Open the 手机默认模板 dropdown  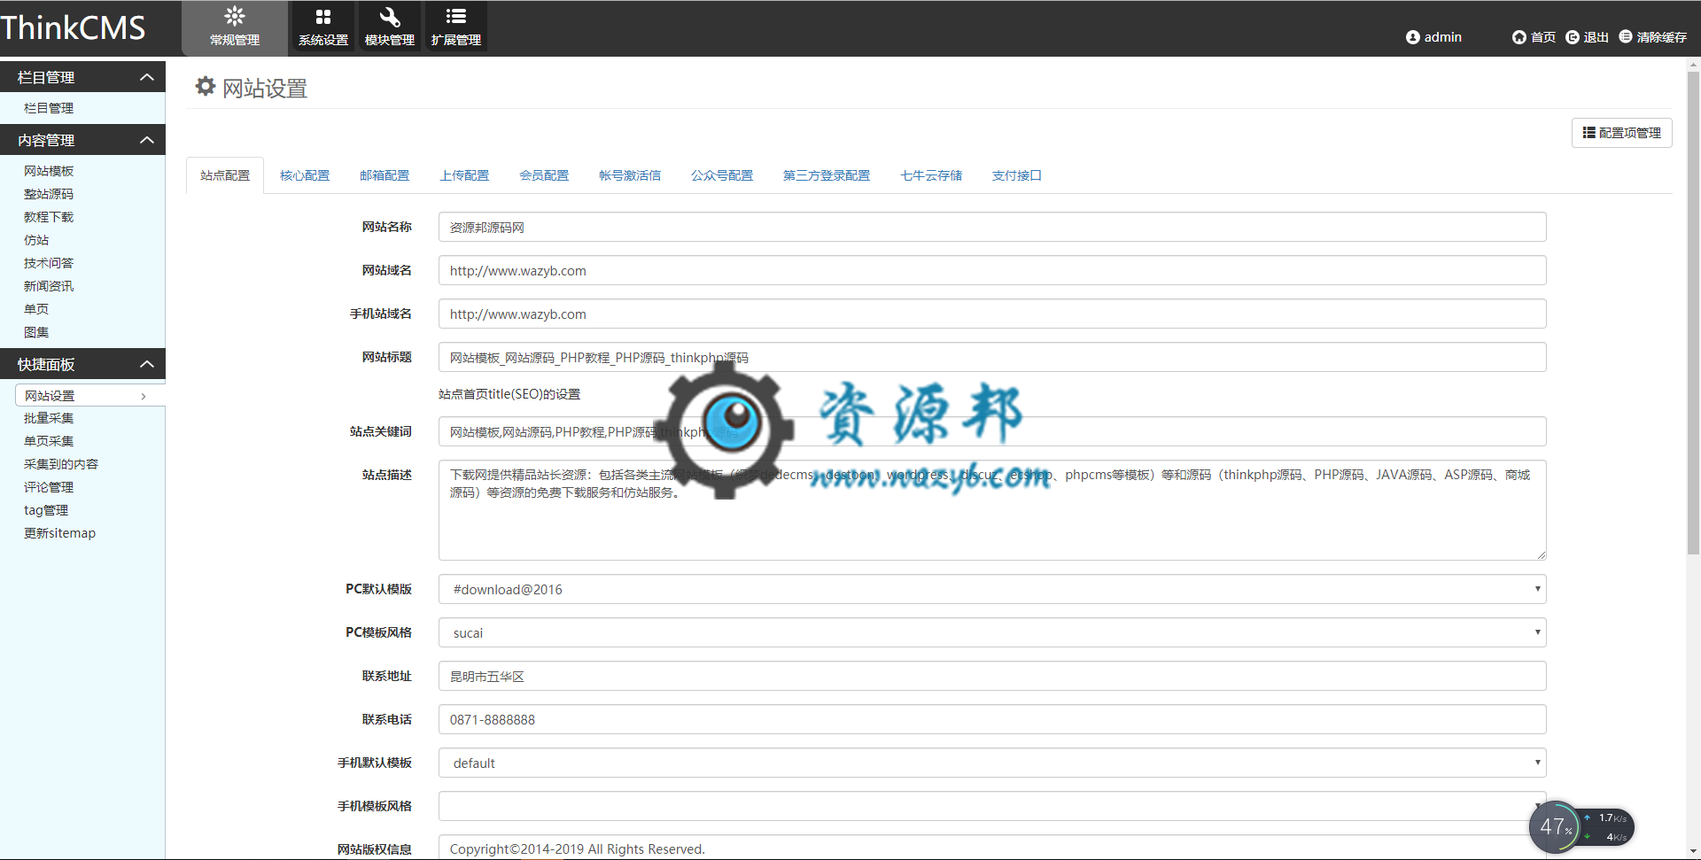coord(992,763)
